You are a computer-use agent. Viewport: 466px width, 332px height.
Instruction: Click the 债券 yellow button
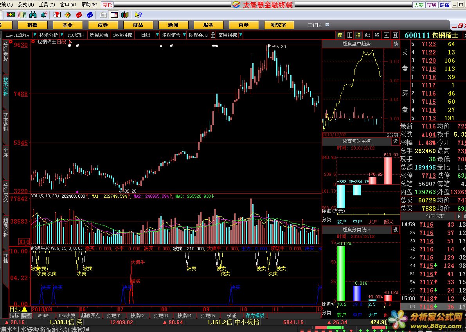pos(103,25)
